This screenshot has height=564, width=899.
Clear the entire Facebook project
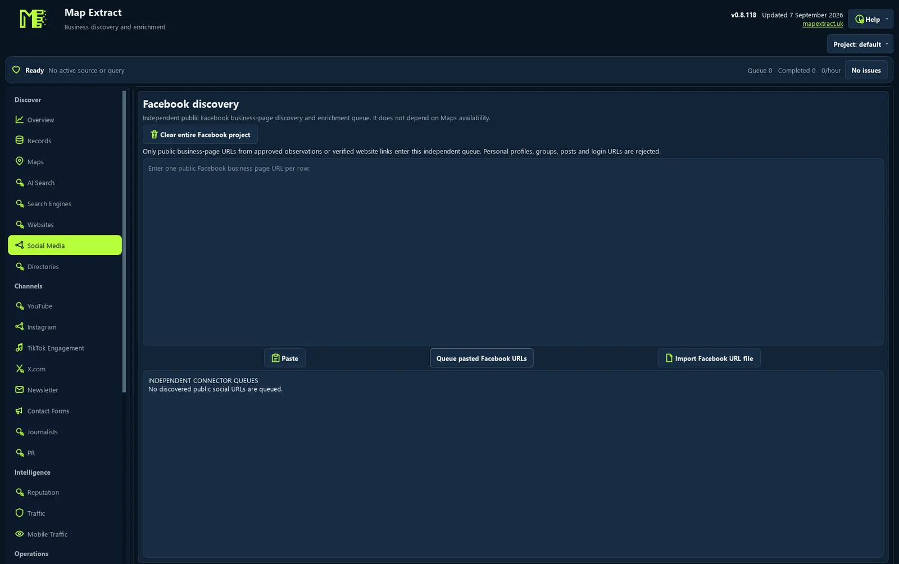point(200,134)
